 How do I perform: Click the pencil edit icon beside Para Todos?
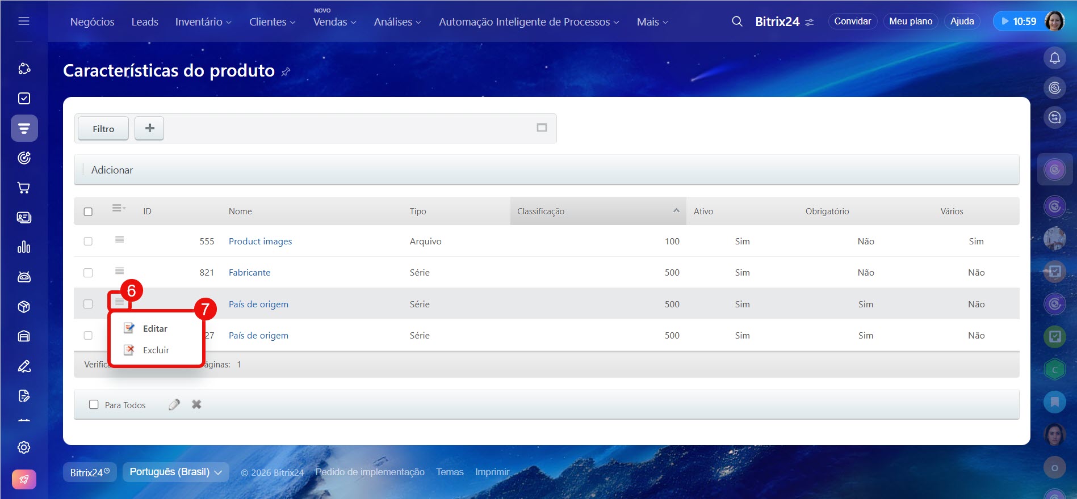174,404
